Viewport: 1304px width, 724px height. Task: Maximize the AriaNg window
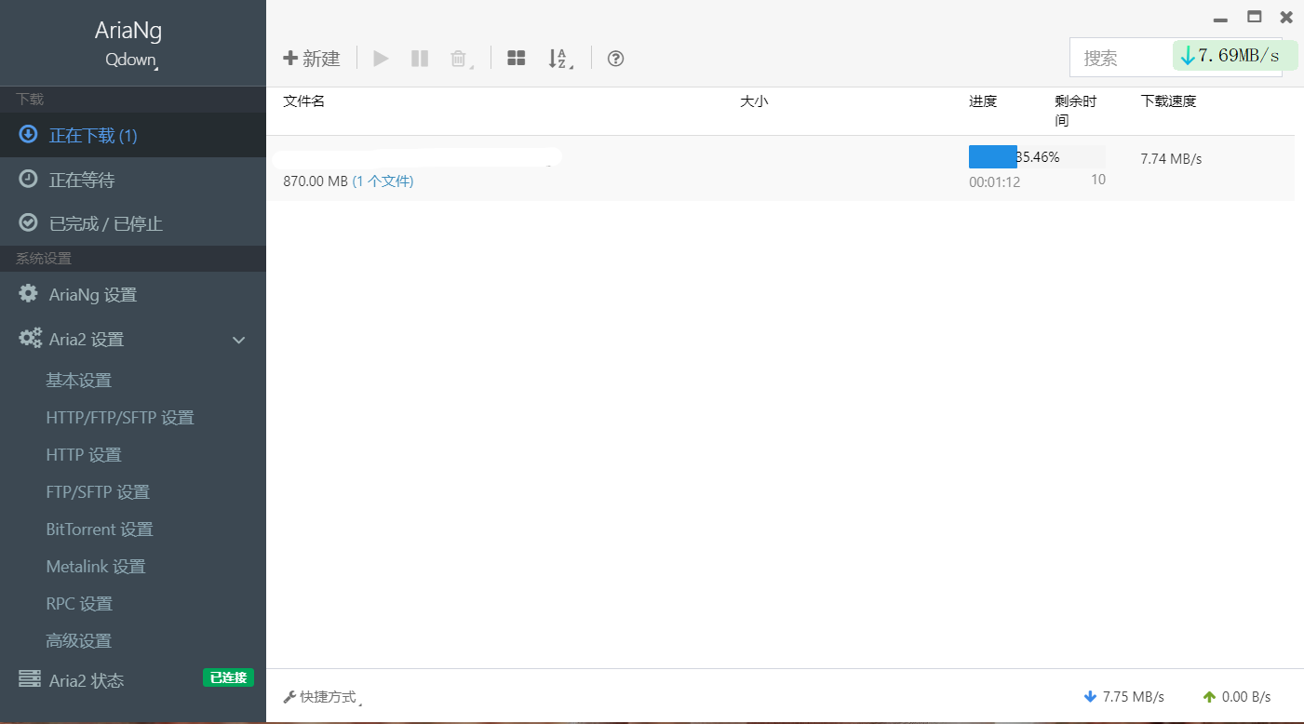coord(1254,17)
